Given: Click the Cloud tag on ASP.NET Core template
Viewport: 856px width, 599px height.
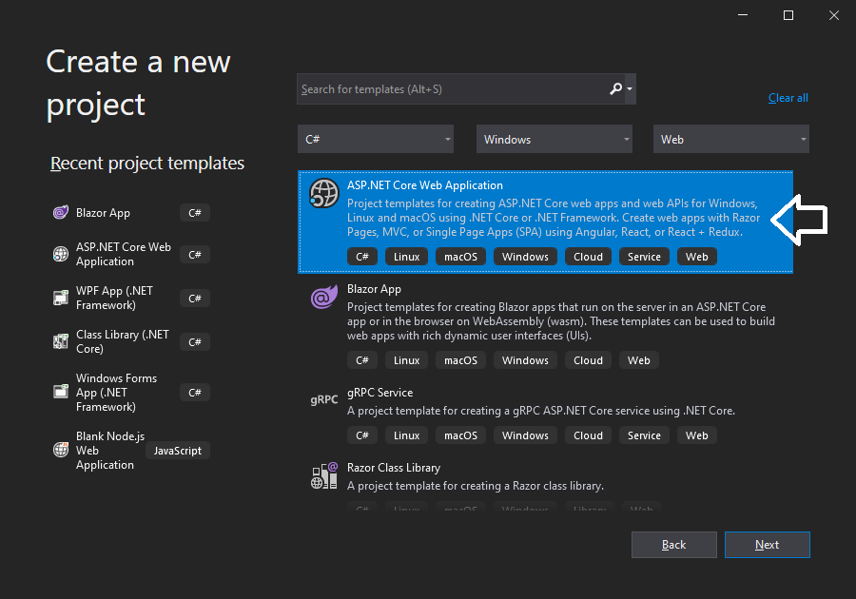Looking at the screenshot, I should coord(588,257).
